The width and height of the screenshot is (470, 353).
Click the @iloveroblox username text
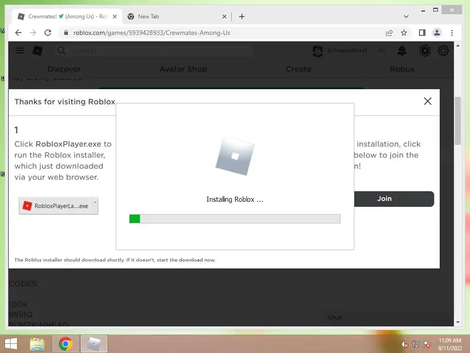tap(349, 51)
